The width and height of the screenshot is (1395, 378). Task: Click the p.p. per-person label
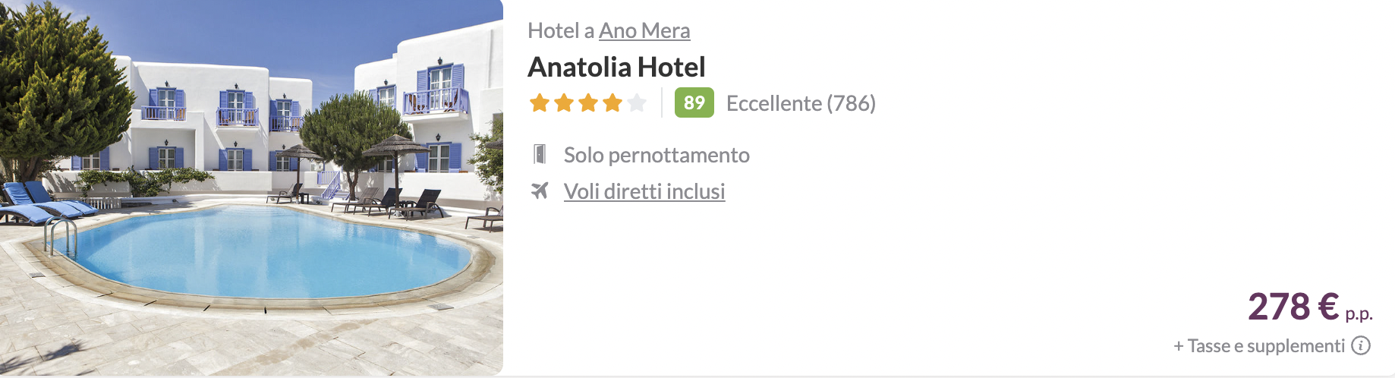point(1359,313)
